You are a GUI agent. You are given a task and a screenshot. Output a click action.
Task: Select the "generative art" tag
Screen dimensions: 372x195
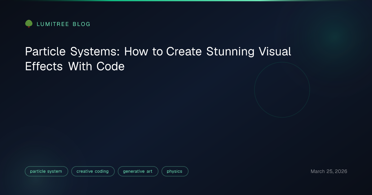[138, 171]
